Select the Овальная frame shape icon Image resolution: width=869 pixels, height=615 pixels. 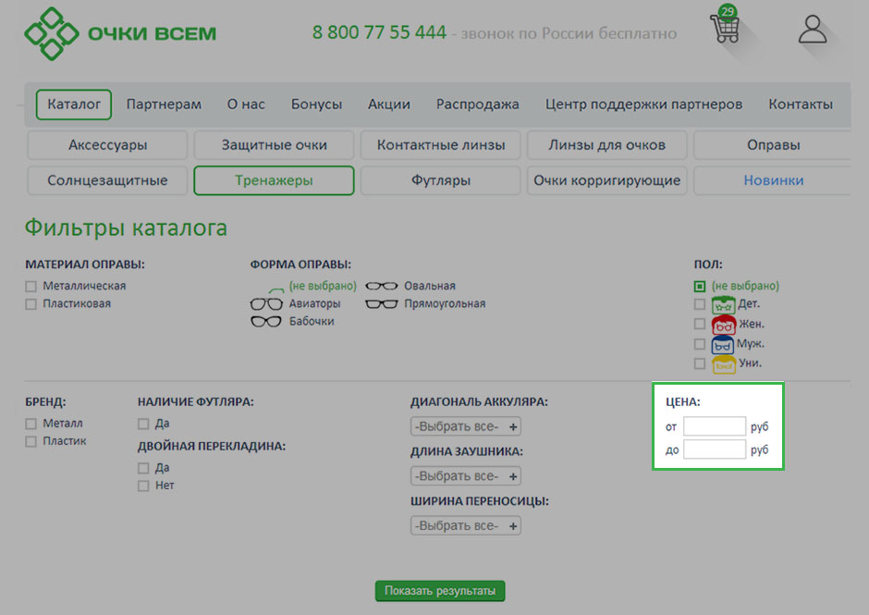[382, 286]
